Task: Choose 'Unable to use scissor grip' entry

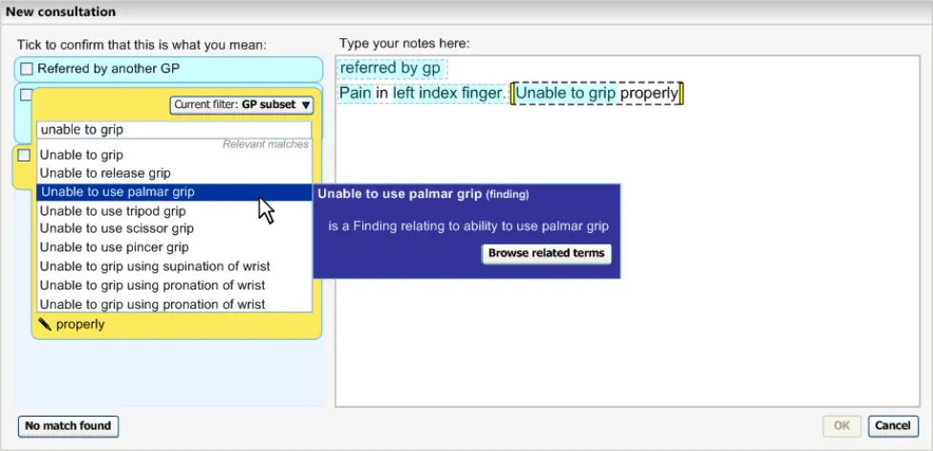Action: [x=117, y=228]
